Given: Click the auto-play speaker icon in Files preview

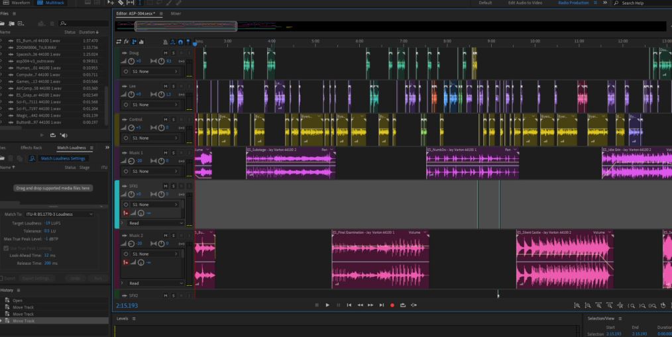Looking at the screenshot, I should 64,135.
